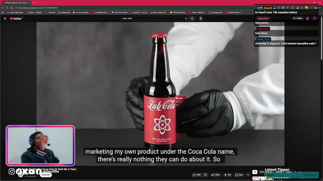Select the 'All' filter chip

point(255,172)
